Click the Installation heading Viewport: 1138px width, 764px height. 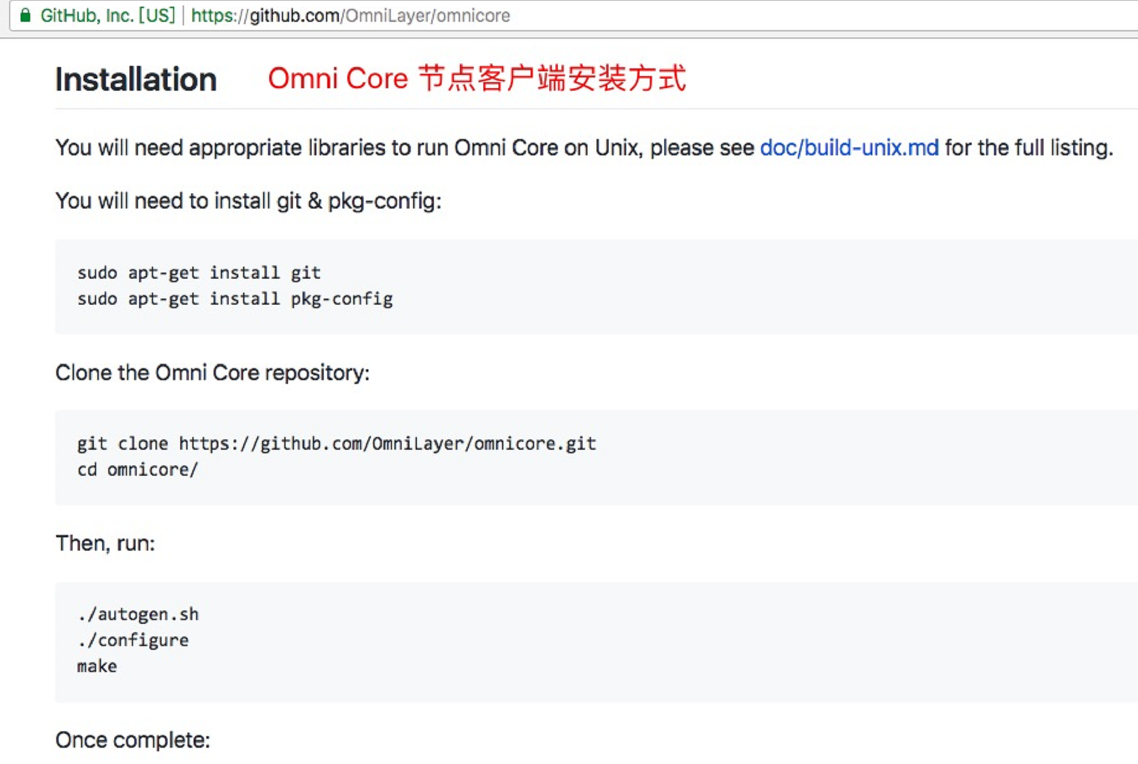(x=136, y=79)
